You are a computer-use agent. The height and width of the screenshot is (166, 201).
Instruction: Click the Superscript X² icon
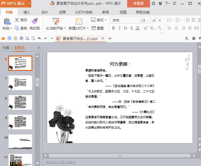[146, 28]
